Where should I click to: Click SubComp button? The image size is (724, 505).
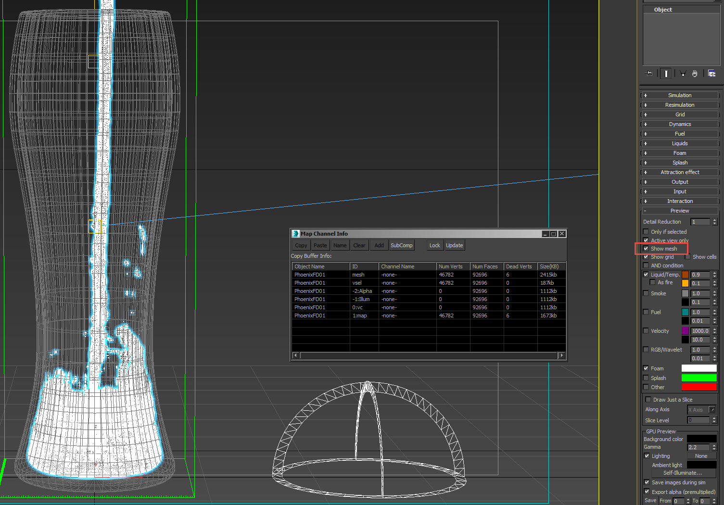[402, 245]
